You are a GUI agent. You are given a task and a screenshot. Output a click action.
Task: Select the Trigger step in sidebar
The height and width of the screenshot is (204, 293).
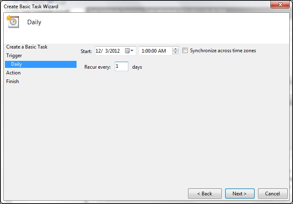pyautogui.click(x=14, y=56)
